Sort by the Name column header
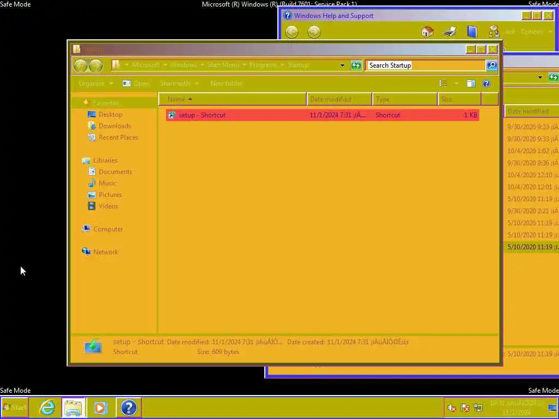Viewport: 559px width, 419px height. [x=233, y=99]
